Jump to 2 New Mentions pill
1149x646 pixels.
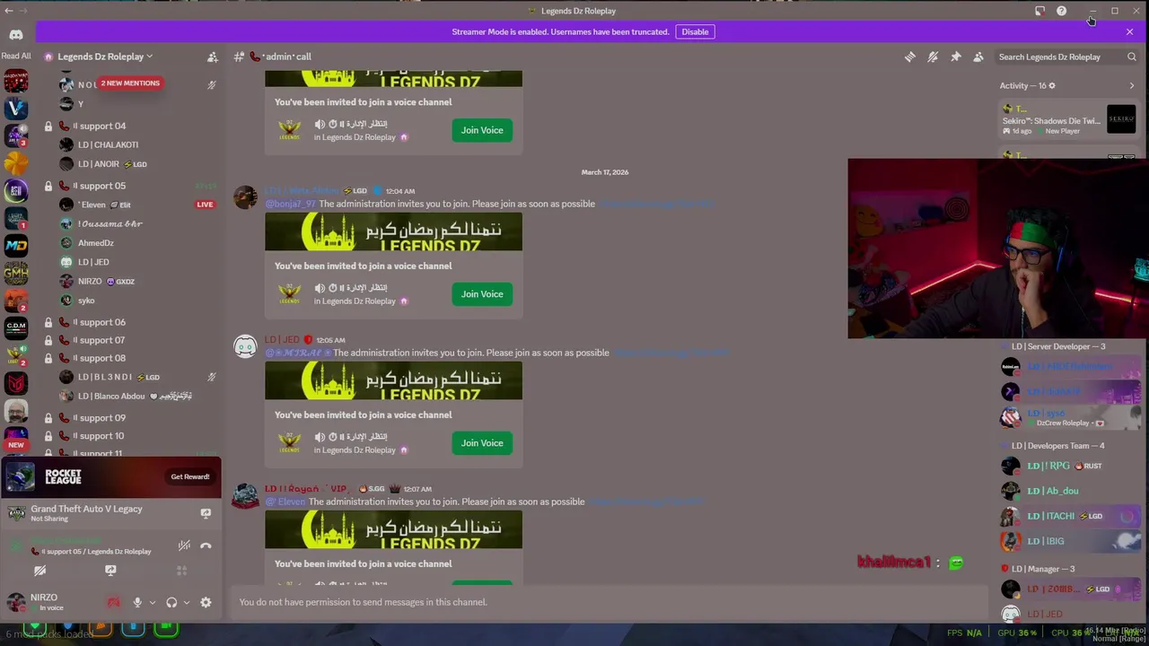pos(130,83)
